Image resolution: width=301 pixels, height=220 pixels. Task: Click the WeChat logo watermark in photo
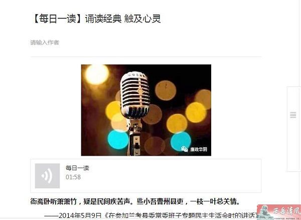click(185, 149)
